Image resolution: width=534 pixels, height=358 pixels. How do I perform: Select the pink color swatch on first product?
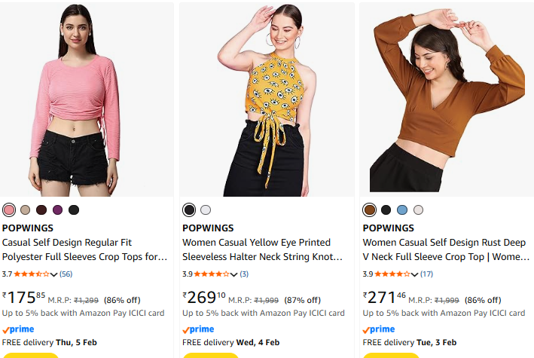pyautogui.click(x=9, y=210)
